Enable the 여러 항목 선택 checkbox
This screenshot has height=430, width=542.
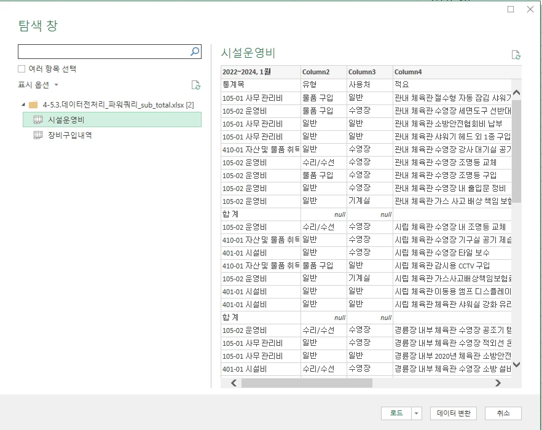22,69
